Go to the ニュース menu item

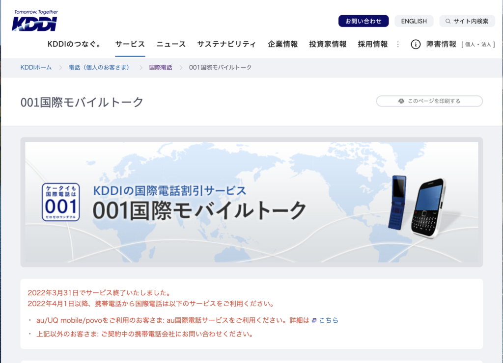(x=171, y=44)
